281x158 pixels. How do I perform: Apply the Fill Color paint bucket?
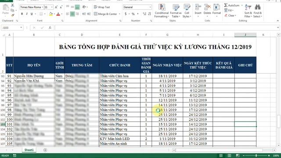click(x=51, y=14)
